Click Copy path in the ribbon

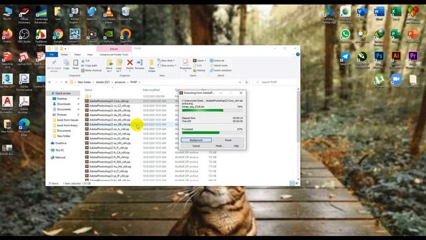click(89, 65)
